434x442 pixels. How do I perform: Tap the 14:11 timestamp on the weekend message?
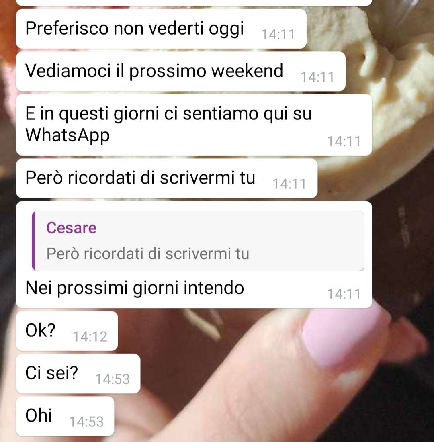pos(317,77)
